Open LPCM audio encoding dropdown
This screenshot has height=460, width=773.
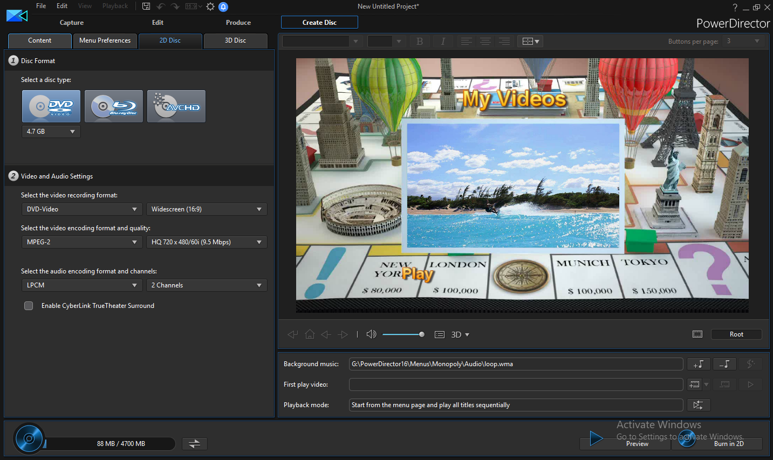pyautogui.click(x=82, y=285)
